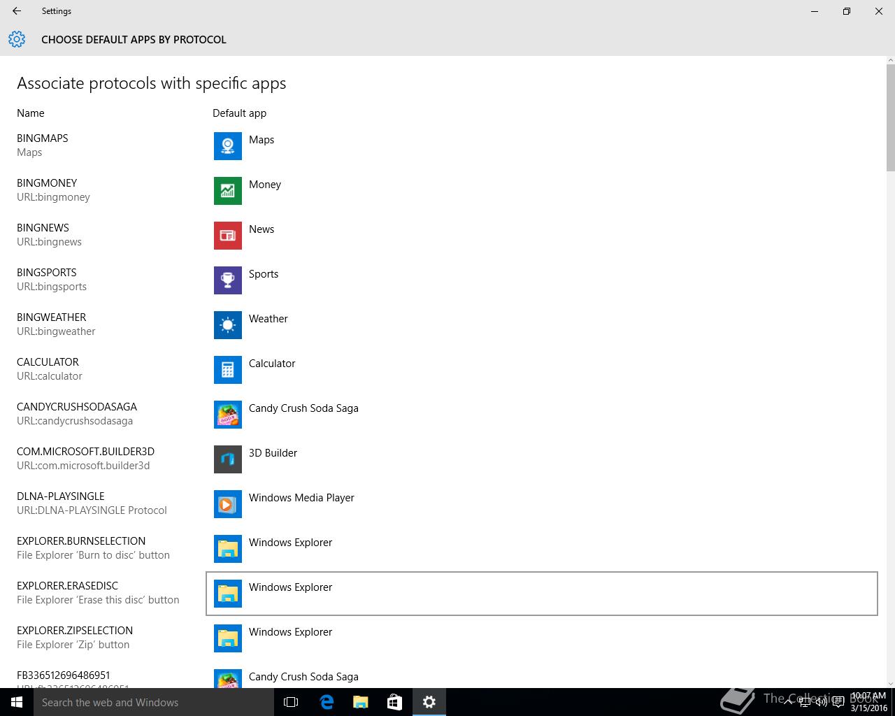
Task: Open the Store app from taskbar
Action: tap(394, 702)
